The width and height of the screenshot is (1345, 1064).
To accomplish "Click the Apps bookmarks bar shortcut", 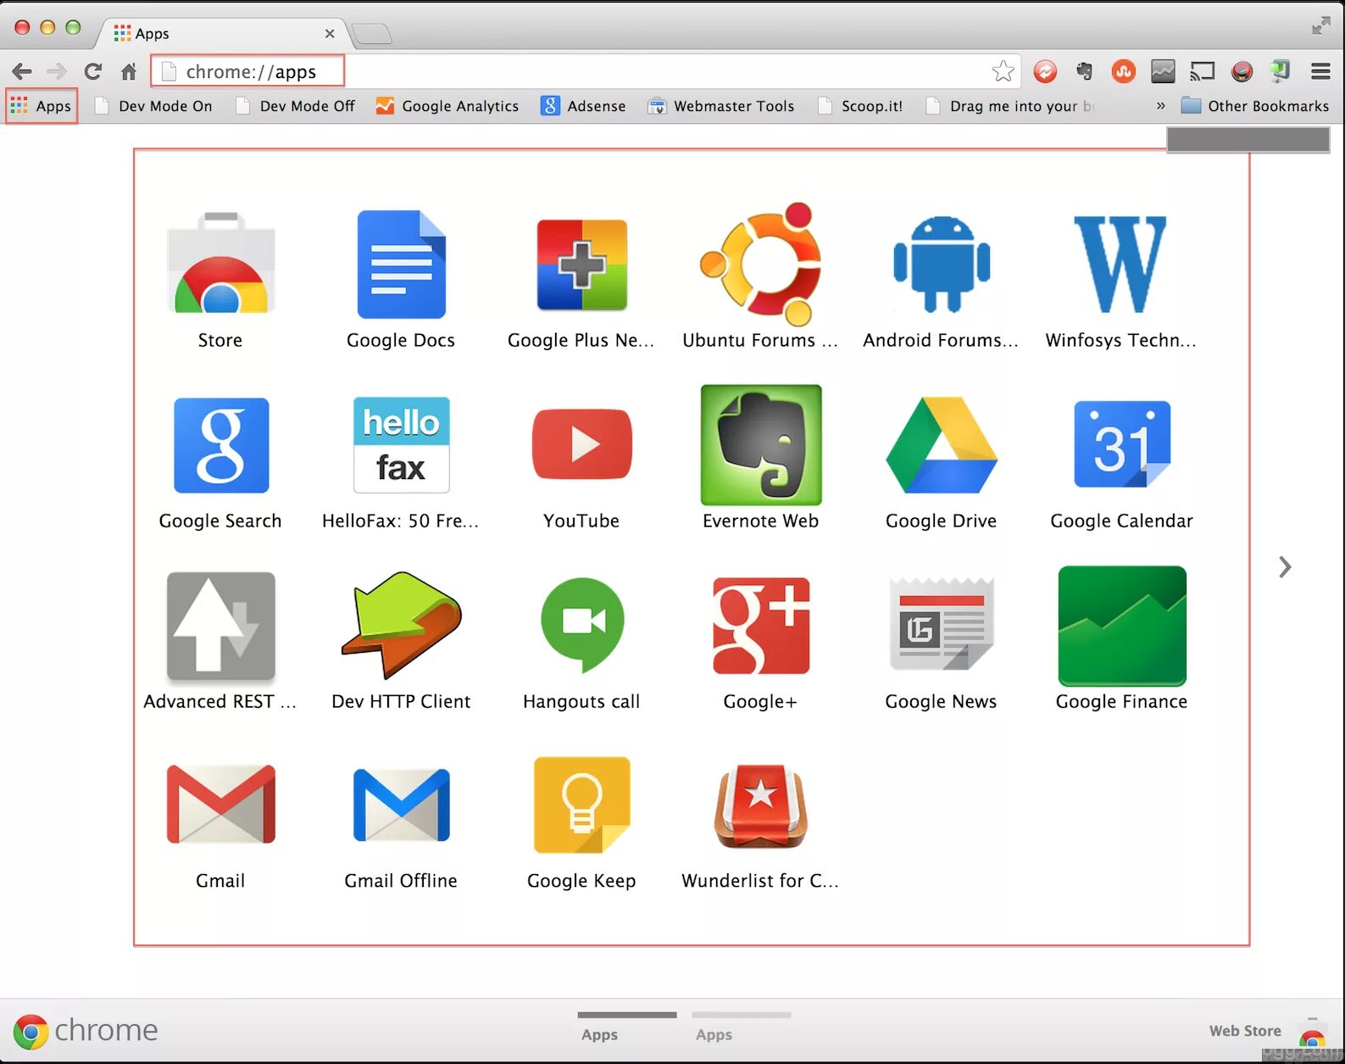I will tap(42, 106).
